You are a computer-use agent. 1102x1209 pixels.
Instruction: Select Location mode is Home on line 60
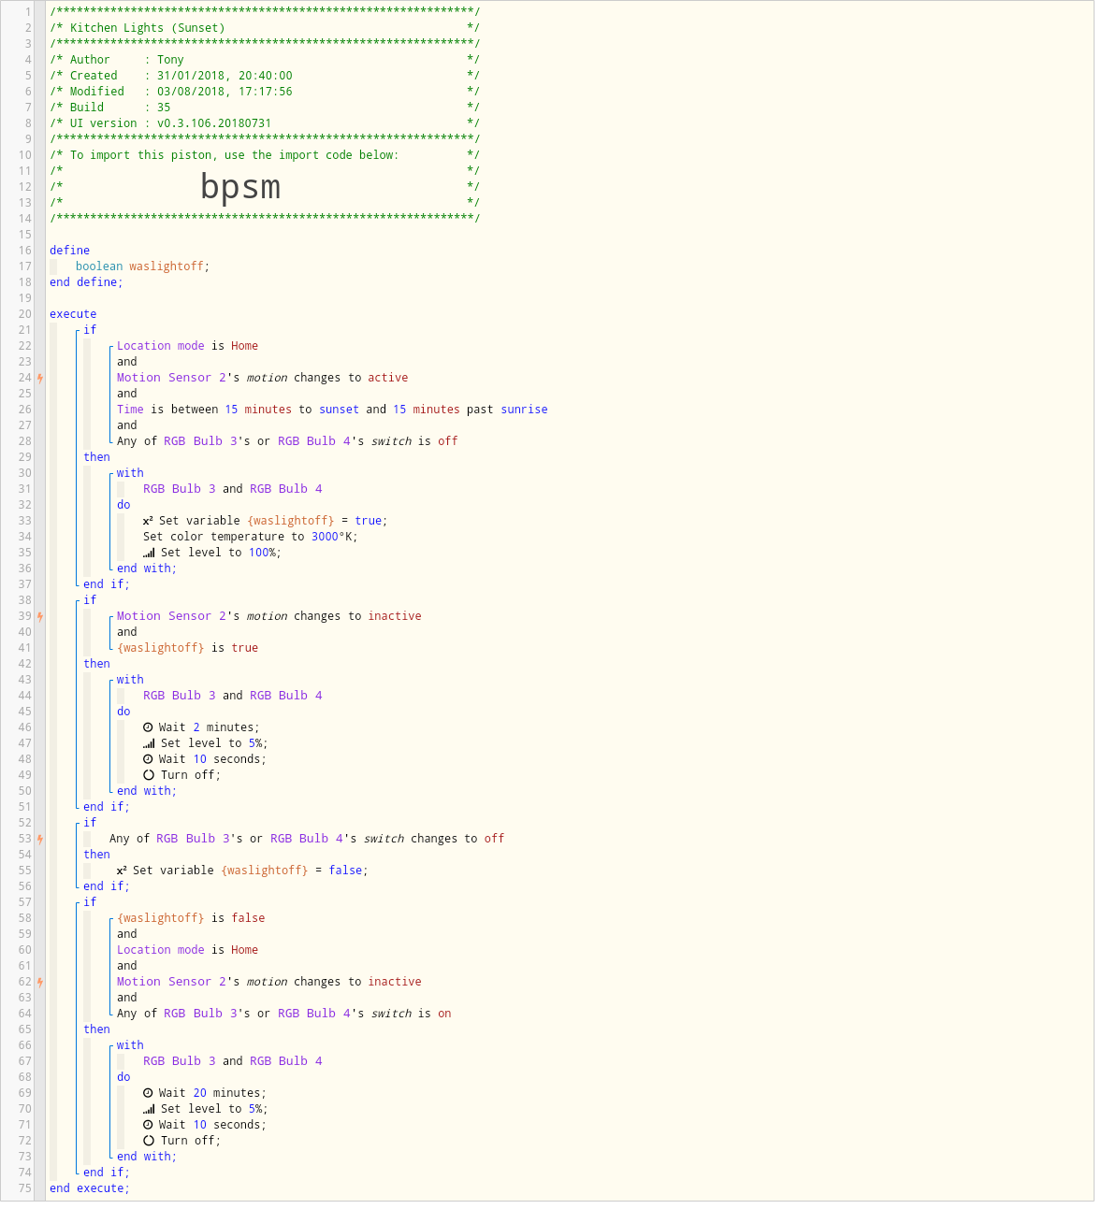187,950
